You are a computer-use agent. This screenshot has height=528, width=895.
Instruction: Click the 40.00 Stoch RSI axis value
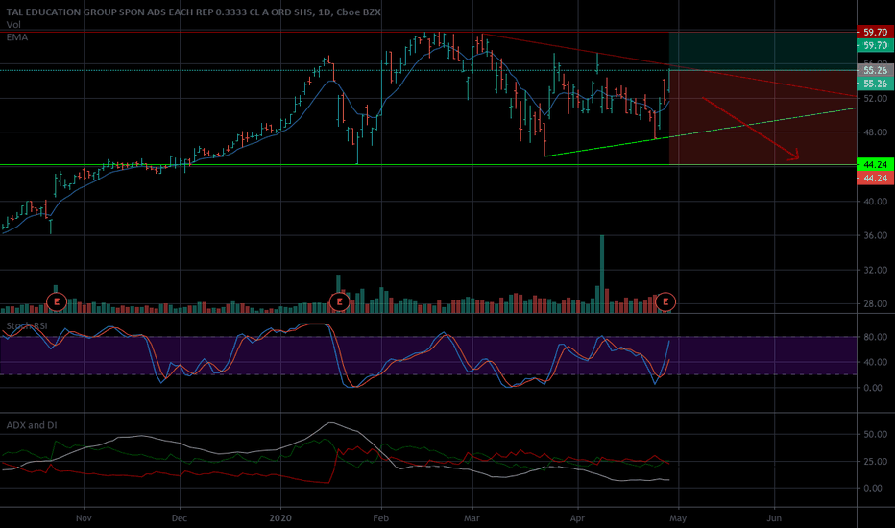tap(876, 362)
